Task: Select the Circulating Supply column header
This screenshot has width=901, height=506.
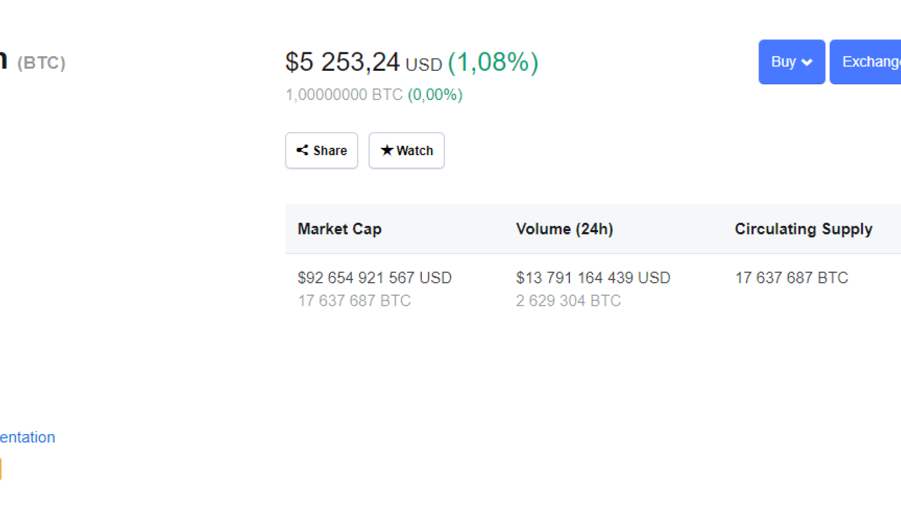Action: (x=804, y=229)
